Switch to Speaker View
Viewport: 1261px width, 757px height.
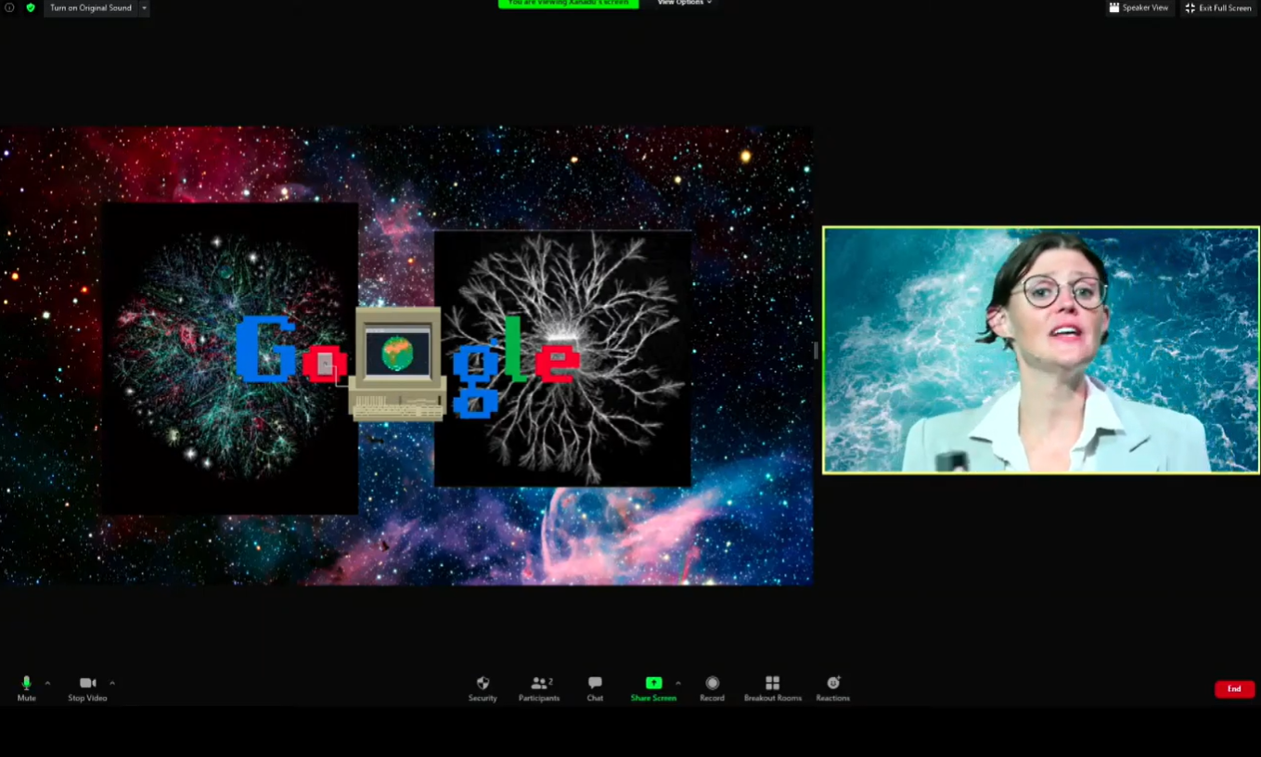[x=1139, y=7]
